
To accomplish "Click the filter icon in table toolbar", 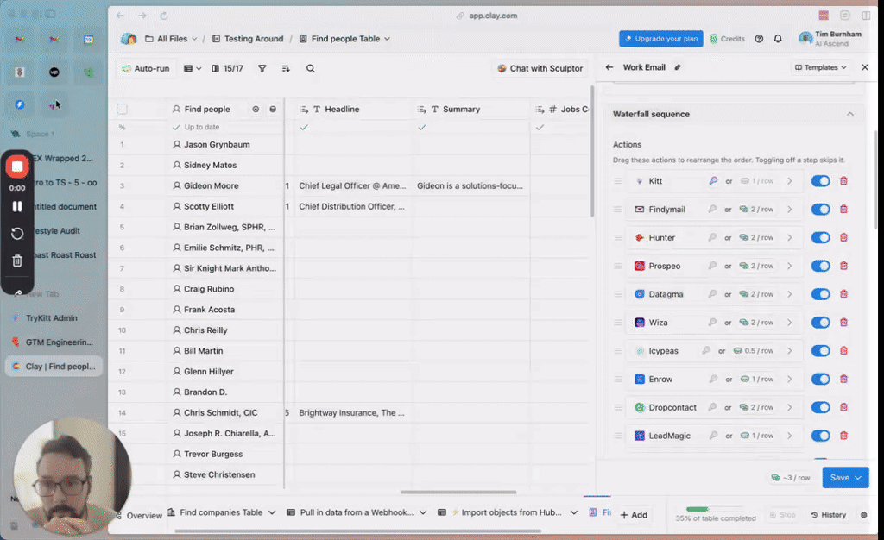I will [262, 68].
